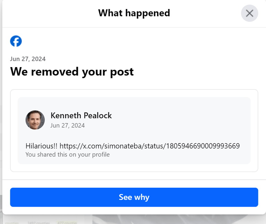266x224 pixels.
Task: Open the x.com simonateba status link
Action: 150,146
